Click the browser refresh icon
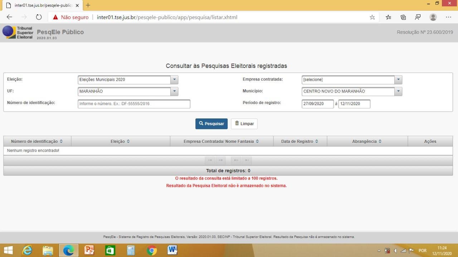 pyautogui.click(x=39, y=17)
